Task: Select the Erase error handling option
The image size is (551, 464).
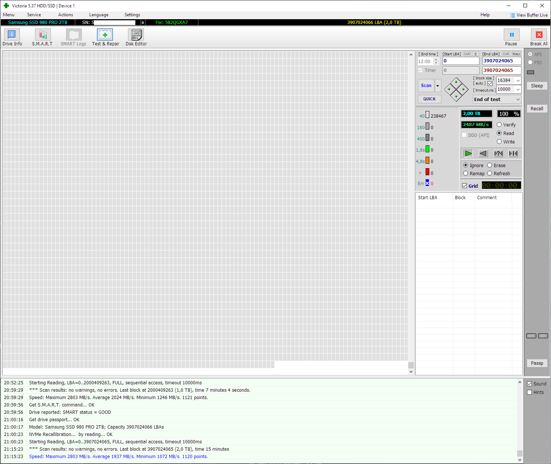Action: (x=490, y=165)
